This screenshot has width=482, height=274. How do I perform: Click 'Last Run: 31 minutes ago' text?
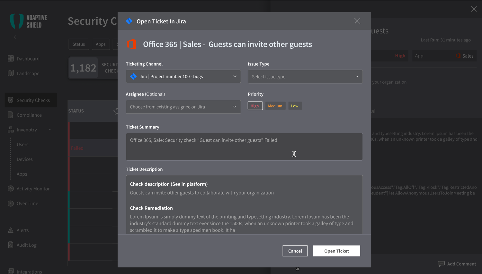[446, 40]
